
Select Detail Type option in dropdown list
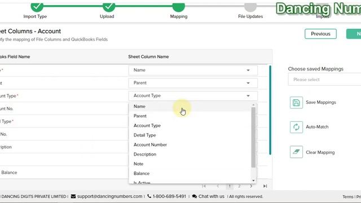(190, 135)
